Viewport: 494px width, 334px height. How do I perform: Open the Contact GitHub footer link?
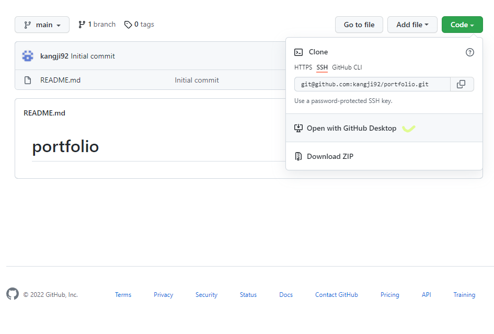337,295
